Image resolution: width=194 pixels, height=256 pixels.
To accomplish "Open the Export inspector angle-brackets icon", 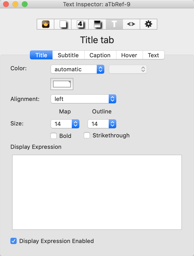I will click(131, 24).
